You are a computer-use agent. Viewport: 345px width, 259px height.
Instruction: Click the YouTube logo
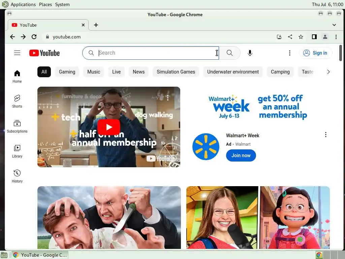pyautogui.click(x=44, y=53)
